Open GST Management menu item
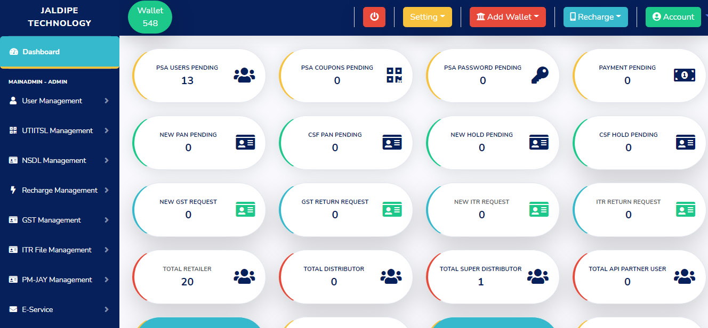The image size is (708, 328). click(x=60, y=220)
